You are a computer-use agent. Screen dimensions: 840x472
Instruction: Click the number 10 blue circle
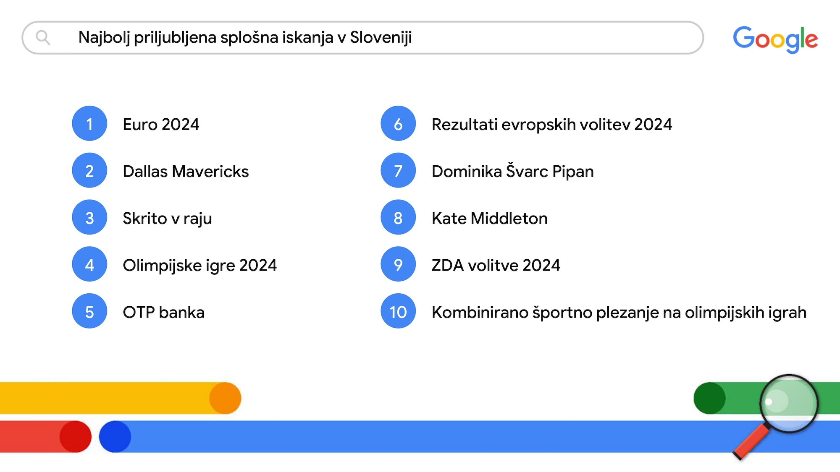click(x=398, y=311)
